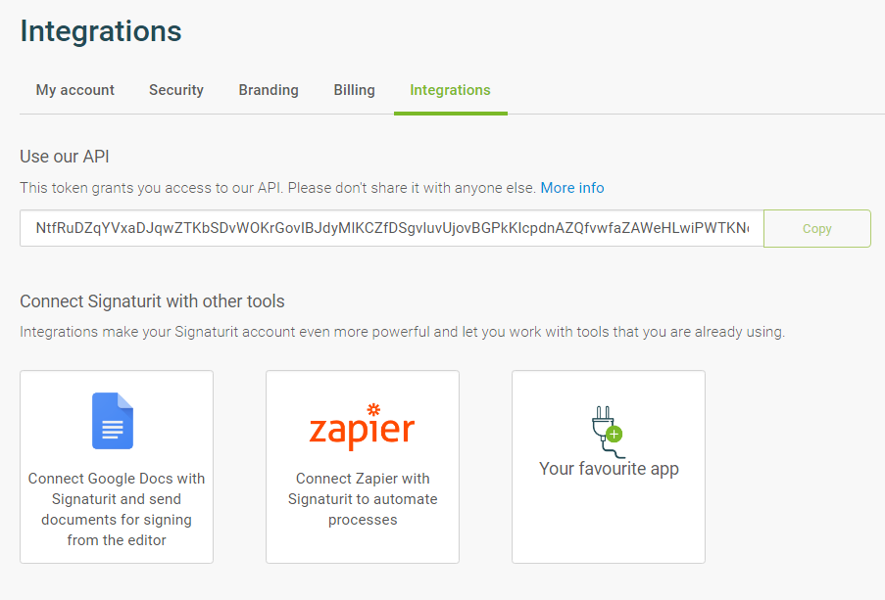Click the Connect Zapier with Signaturit text
Image resolution: width=885 pixels, height=600 pixels.
click(363, 499)
